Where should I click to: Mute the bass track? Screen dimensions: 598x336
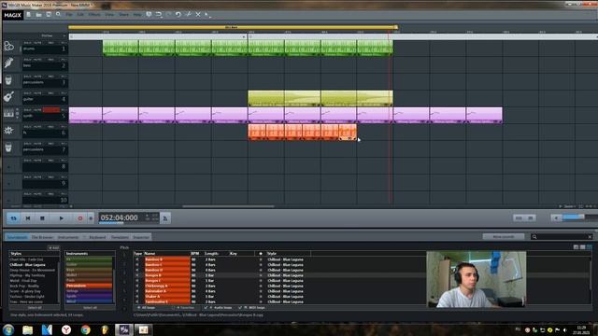tap(37, 60)
